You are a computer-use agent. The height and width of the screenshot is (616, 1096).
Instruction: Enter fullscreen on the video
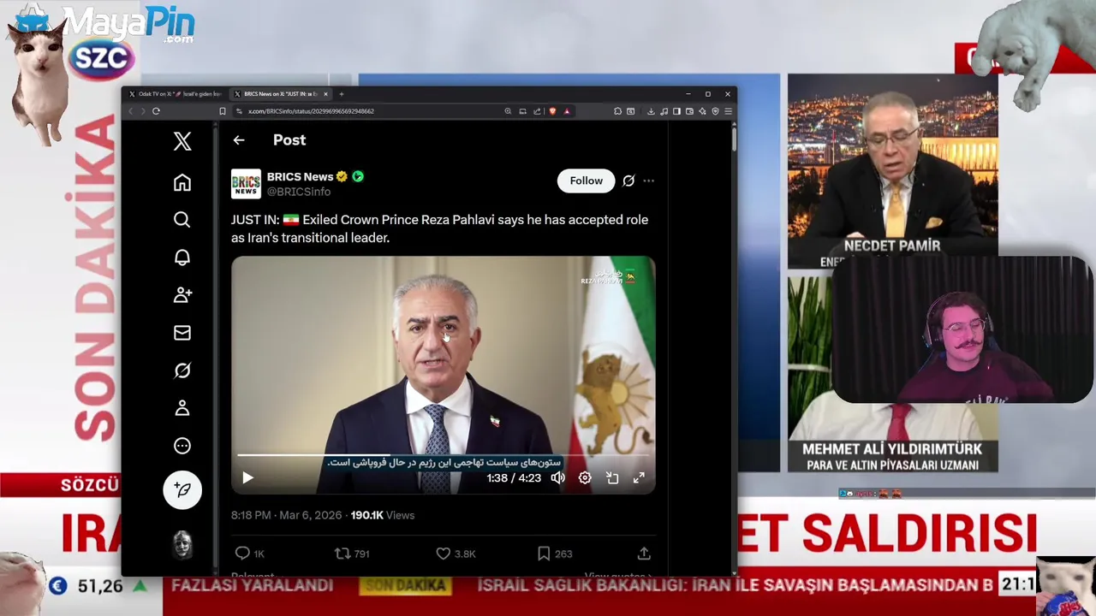[x=639, y=478]
